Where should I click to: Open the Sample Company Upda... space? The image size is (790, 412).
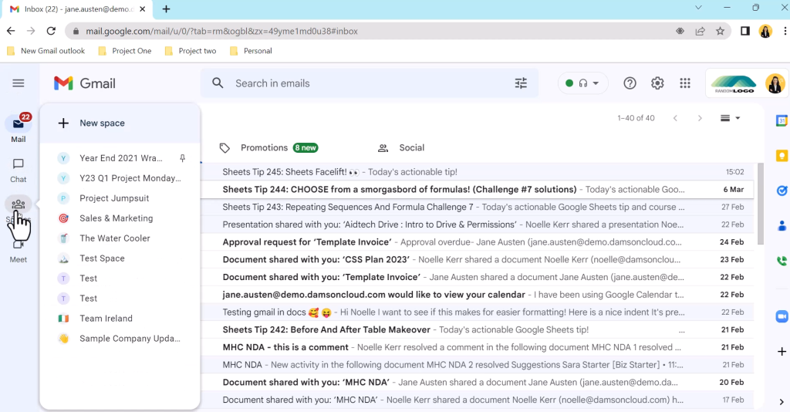(120, 339)
